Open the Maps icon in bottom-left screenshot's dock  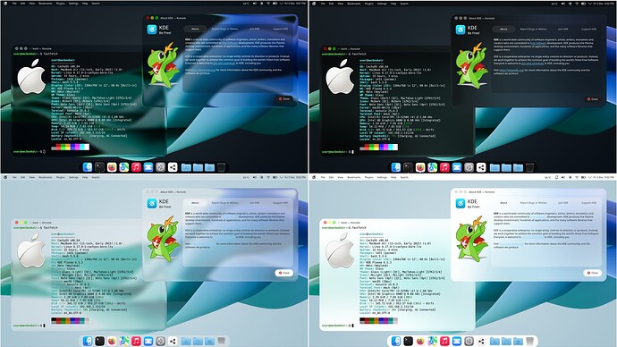(124, 341)
